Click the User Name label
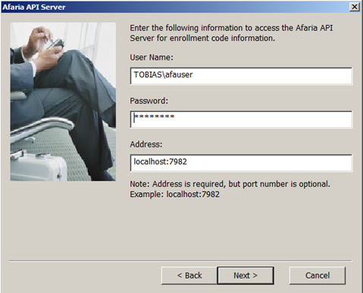The height and width of the screenshot is (293, 363). [152, 58]
